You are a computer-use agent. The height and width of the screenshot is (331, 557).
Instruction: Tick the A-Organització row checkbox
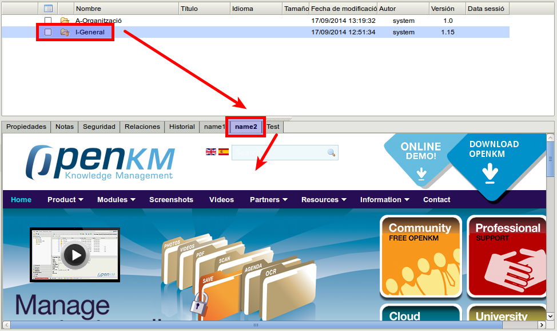[x=48, y=21]
